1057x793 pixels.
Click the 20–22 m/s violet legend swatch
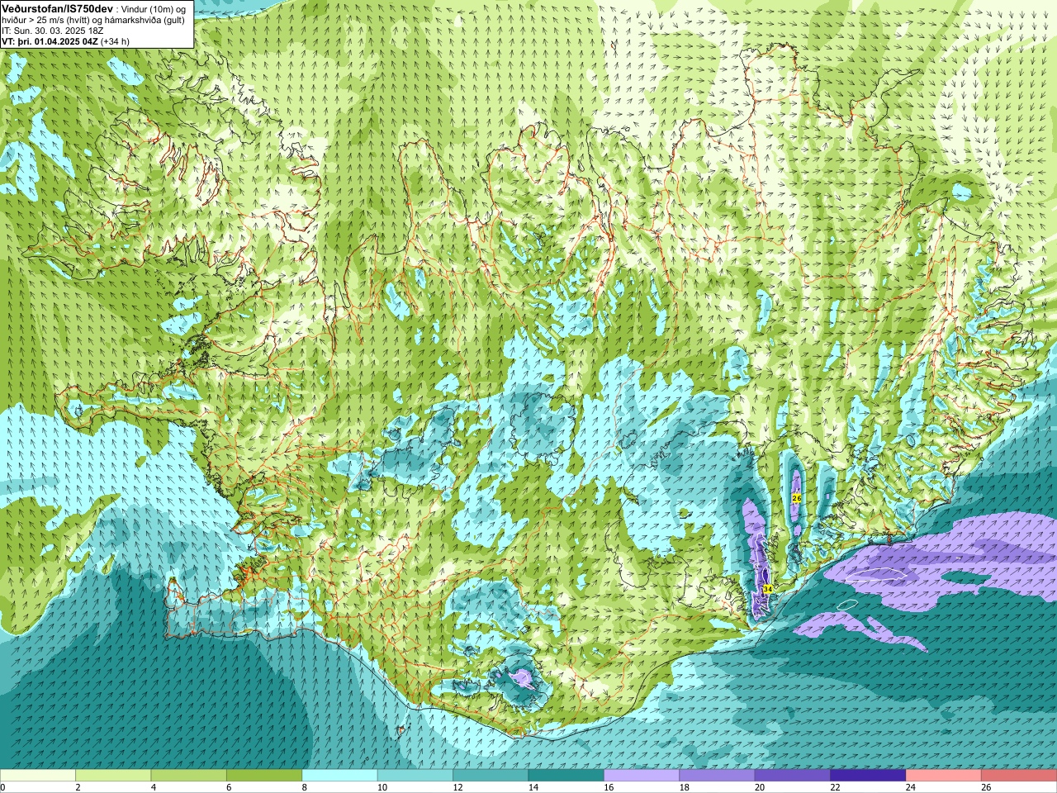[793, 776]
